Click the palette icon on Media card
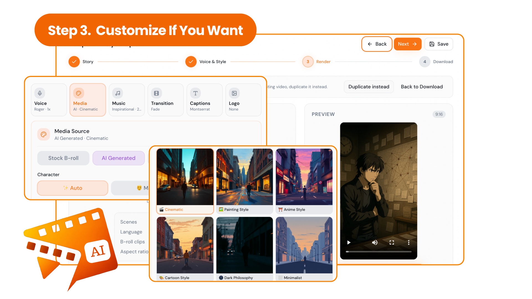 pos(79,93)
